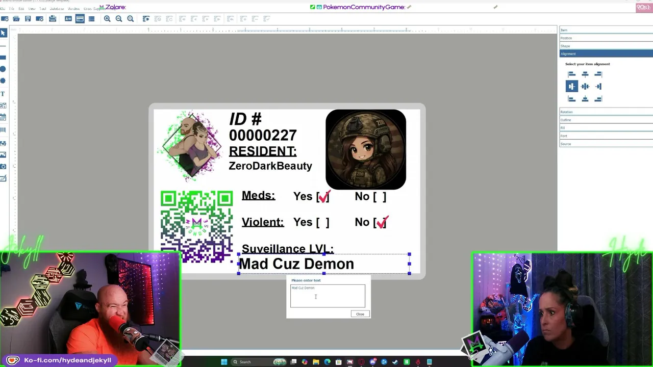Align item to top-left
Image resolution: width=653 pixels, height=367 pixels.
(x=571, y=74)
